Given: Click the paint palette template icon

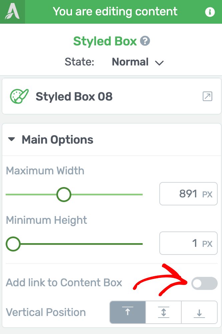Looking at the screenshot, I should (19, 96).
